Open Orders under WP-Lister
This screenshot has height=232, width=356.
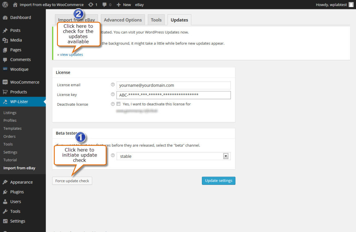click(x=9, y=136)
